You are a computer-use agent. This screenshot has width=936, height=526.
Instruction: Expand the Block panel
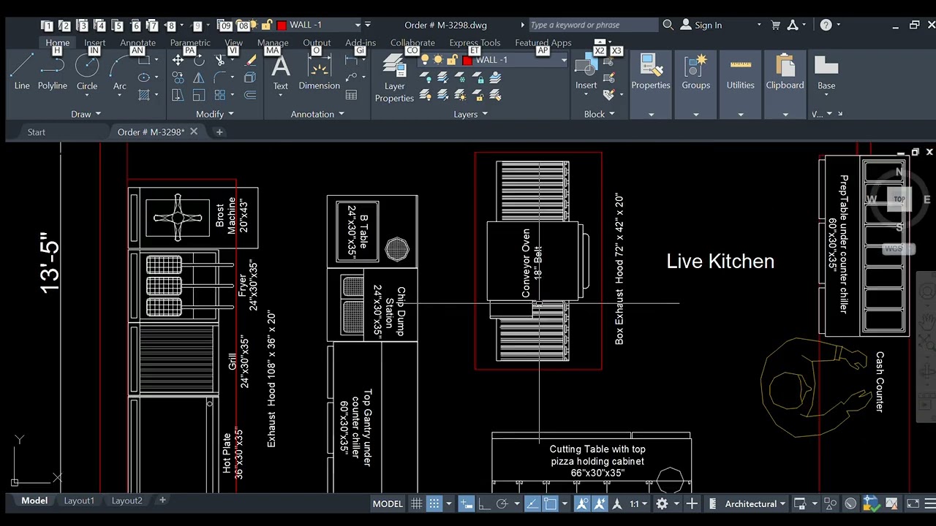[x=600, y=114]
